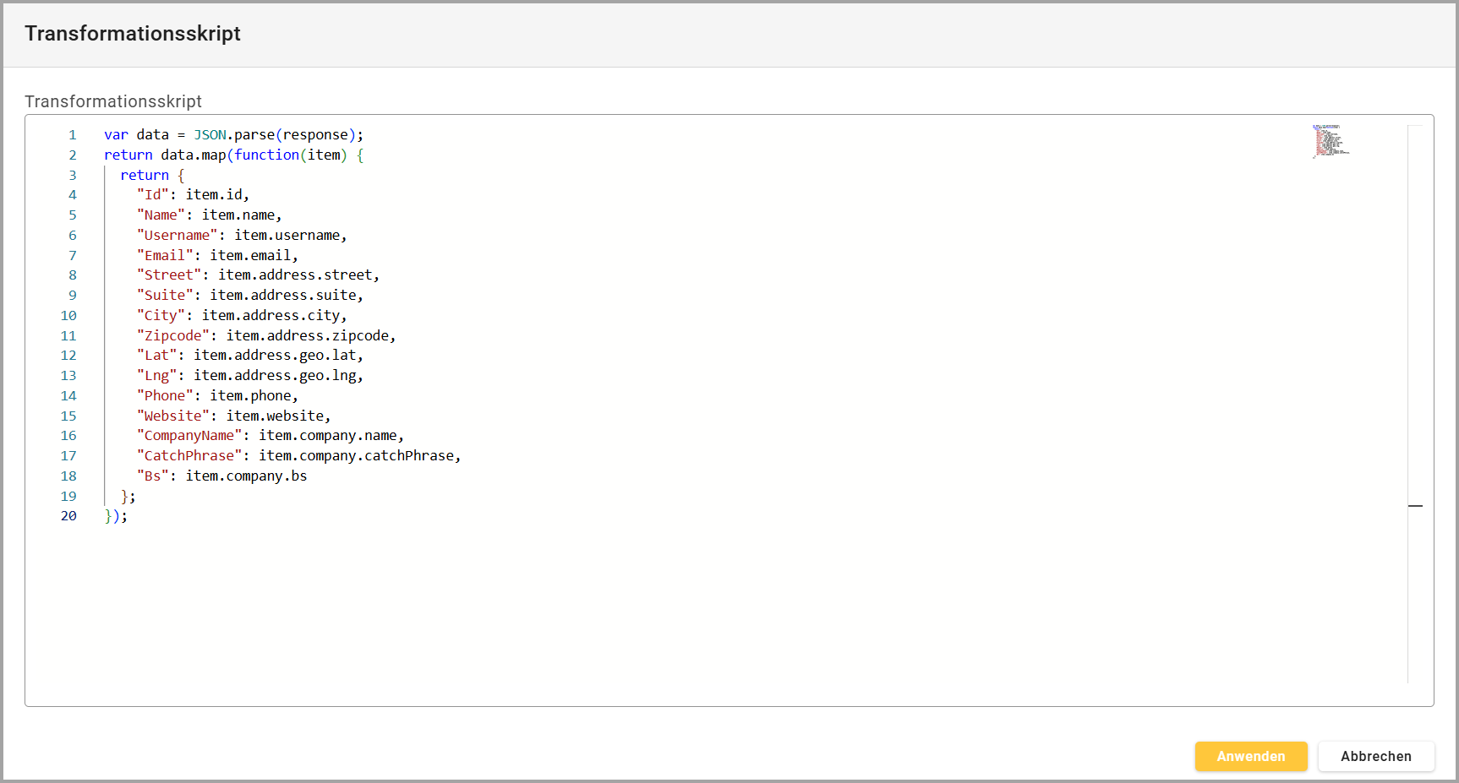Viewport: 1459px width, 783px height.
Task: Click the Anwenden button
Action: coord(1250,756)
